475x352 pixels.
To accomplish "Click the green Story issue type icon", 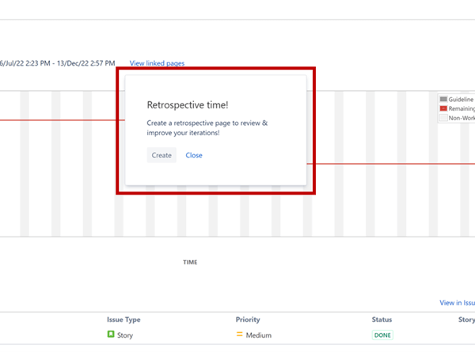I will point(111,335).
